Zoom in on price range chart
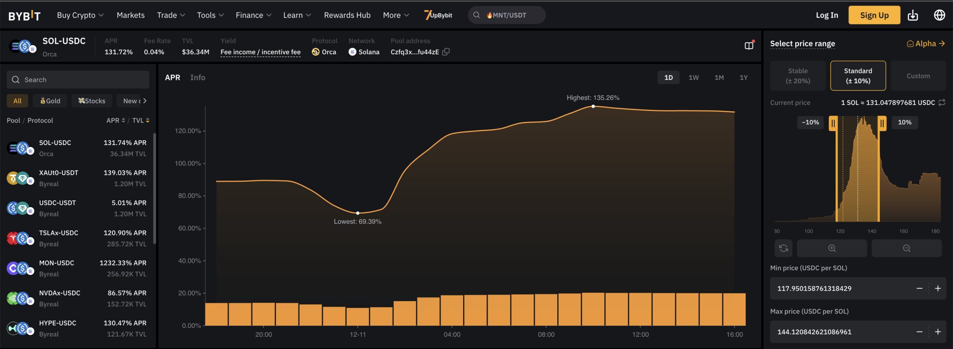 pyautogui.click(x=832, y=248)
